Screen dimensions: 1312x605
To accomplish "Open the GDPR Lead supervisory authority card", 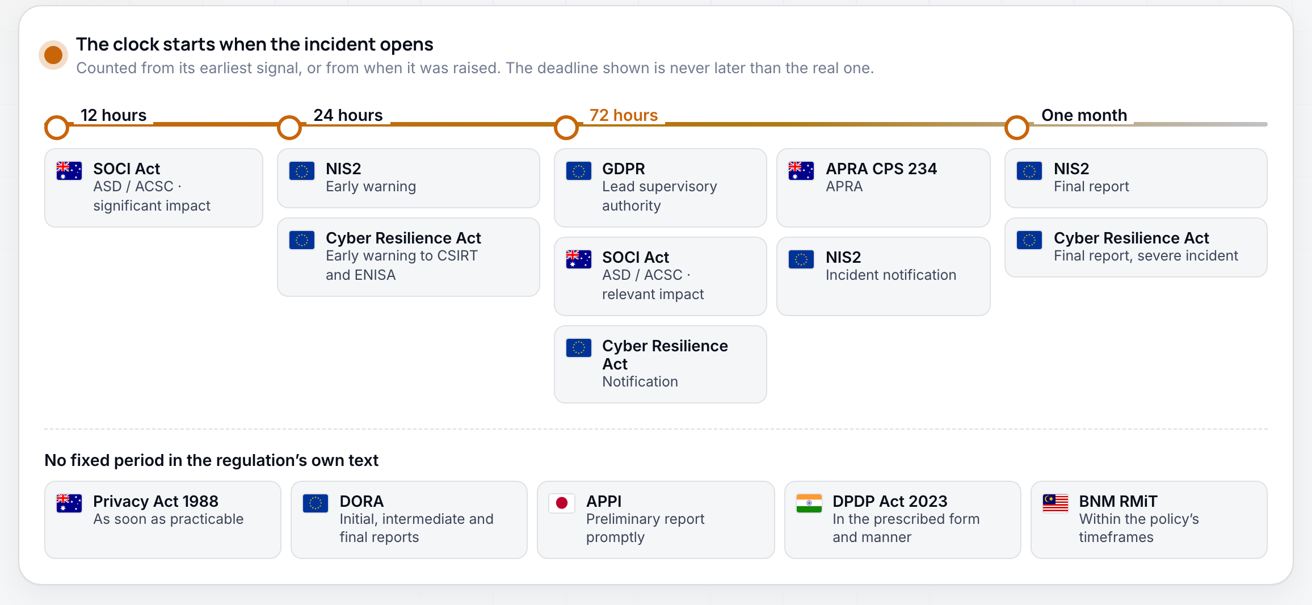I will coord(661,188).
